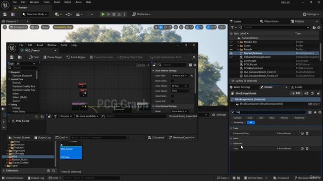
Task: Toggle visibility of InstancedFoliageActor0
Action: (231, 57)
